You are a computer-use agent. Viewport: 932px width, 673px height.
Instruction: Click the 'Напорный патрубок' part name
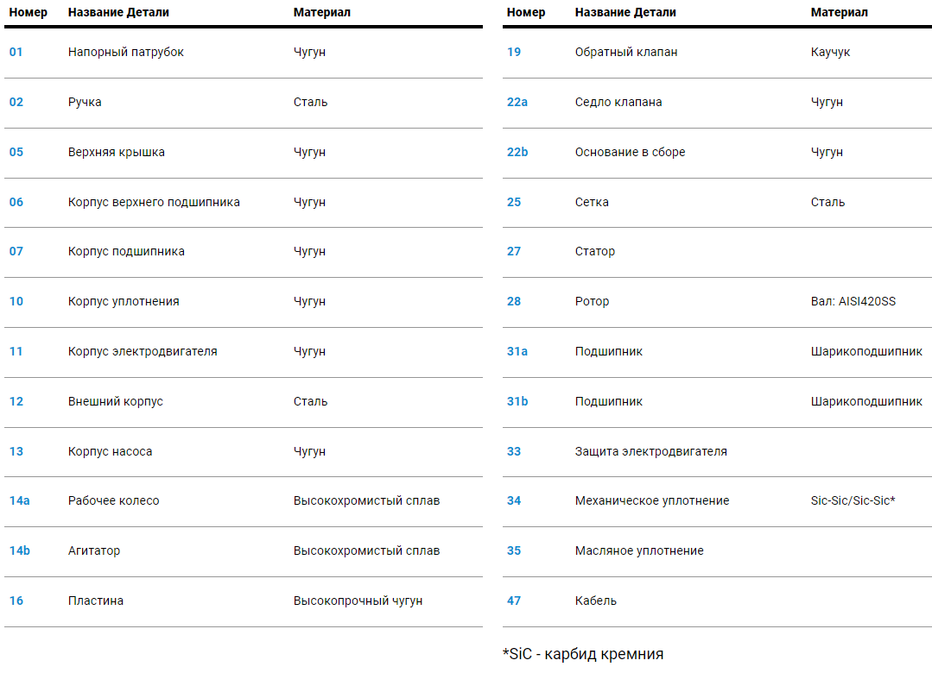pos(126,52)
